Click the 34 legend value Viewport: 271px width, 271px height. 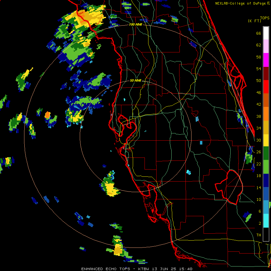pos(259,128)
